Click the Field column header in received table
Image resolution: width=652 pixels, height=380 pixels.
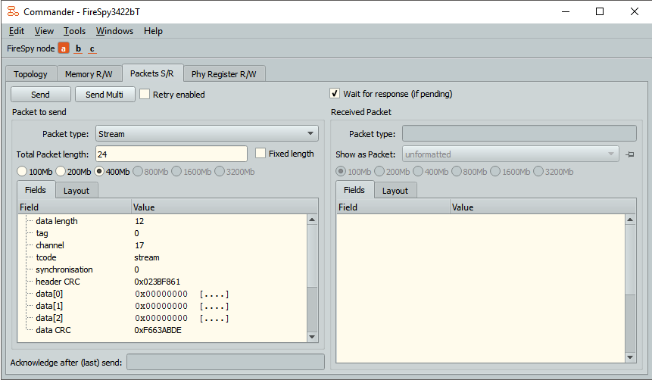pos(393,207)
